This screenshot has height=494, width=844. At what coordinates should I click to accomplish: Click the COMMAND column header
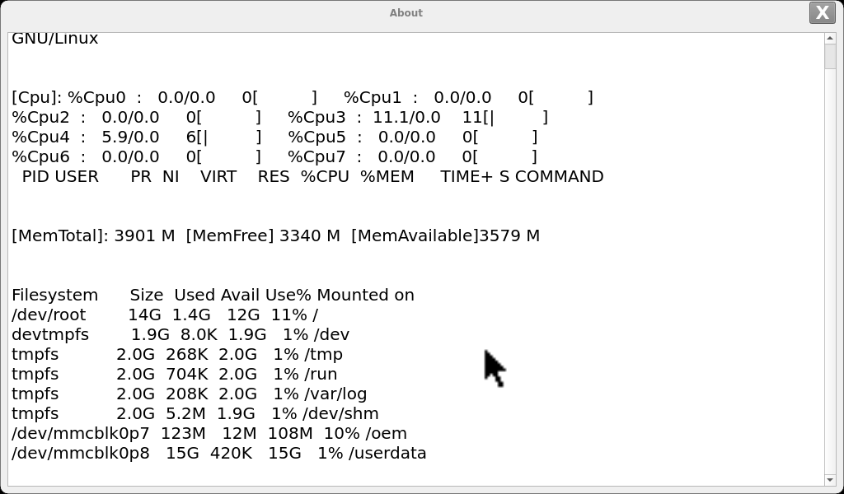click(x=560, y=177)
